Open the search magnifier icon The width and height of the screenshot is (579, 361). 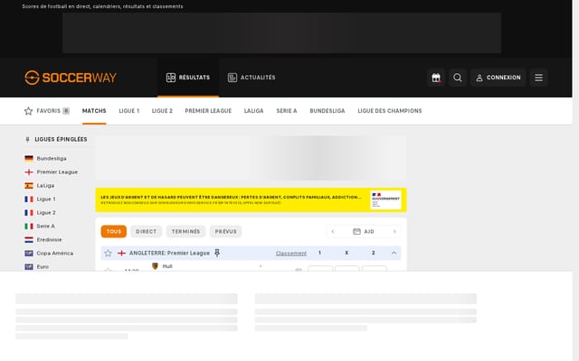[x=458, y=78]
